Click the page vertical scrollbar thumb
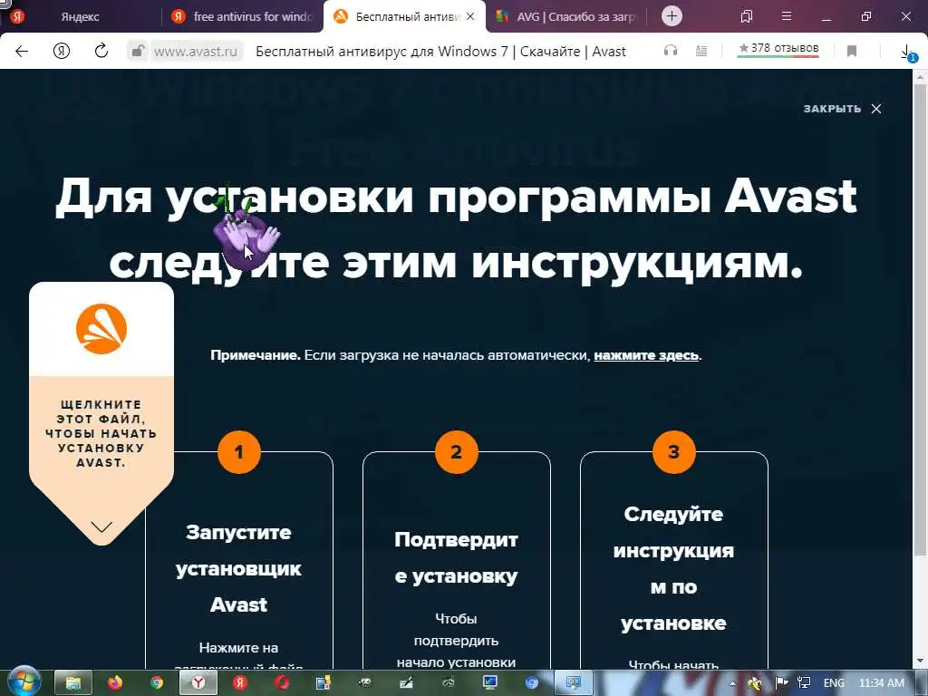The height and width of the screenshot is (696, 928). click(x=921, y=320)
